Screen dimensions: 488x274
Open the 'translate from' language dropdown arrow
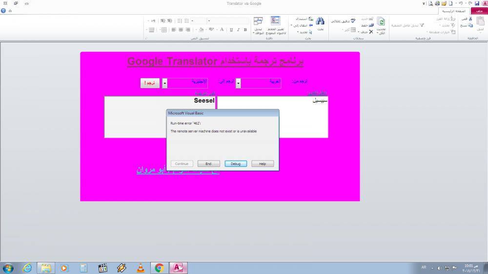[238, 83]
